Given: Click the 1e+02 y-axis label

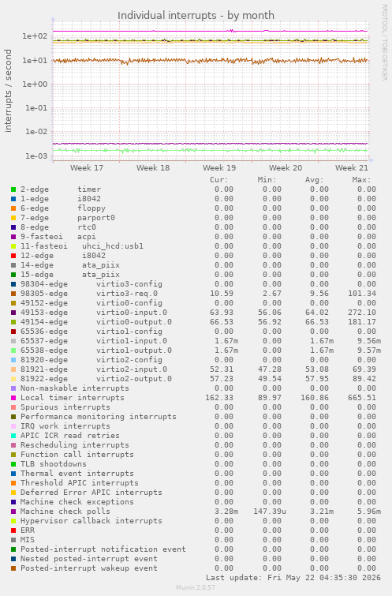Looking at the screenshot, I should (x=35, y=36).
